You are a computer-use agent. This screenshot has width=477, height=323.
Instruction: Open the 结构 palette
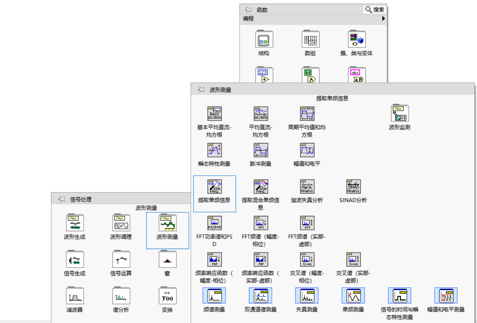[264, 39]
